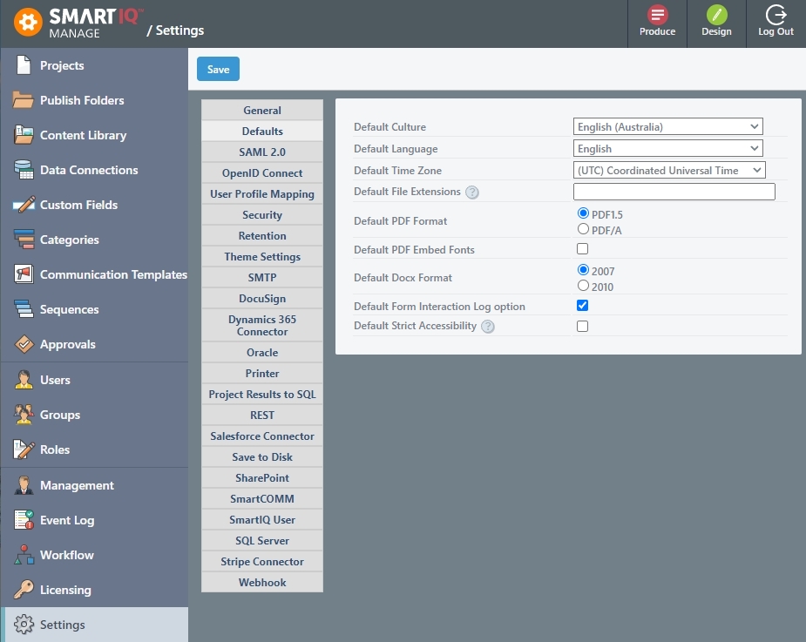Viewport: 806px width, 642px height.
Task: Click the SmartIQ Manage gear logo
Action: pos(28,23)
